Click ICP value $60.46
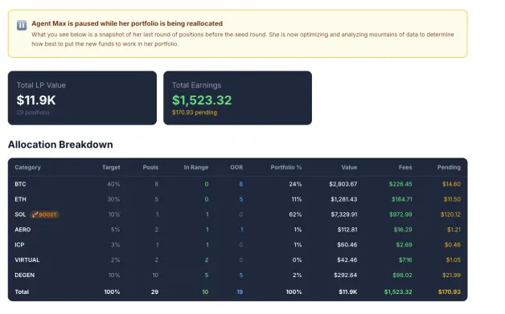This screenshot has width=505, height=314. pyautogui.click(x=347, y=245)
